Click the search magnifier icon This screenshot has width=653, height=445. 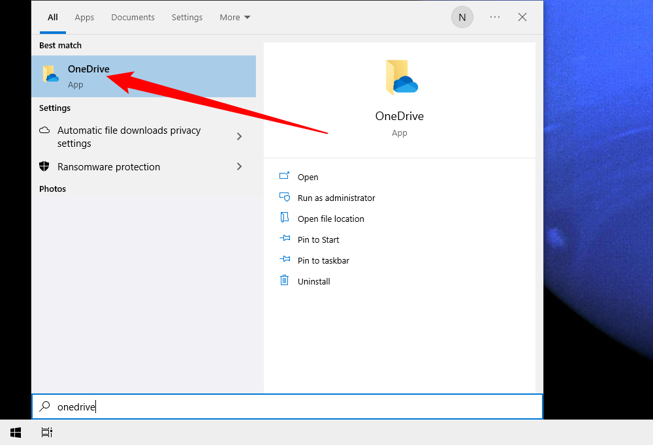click(44, 406)
